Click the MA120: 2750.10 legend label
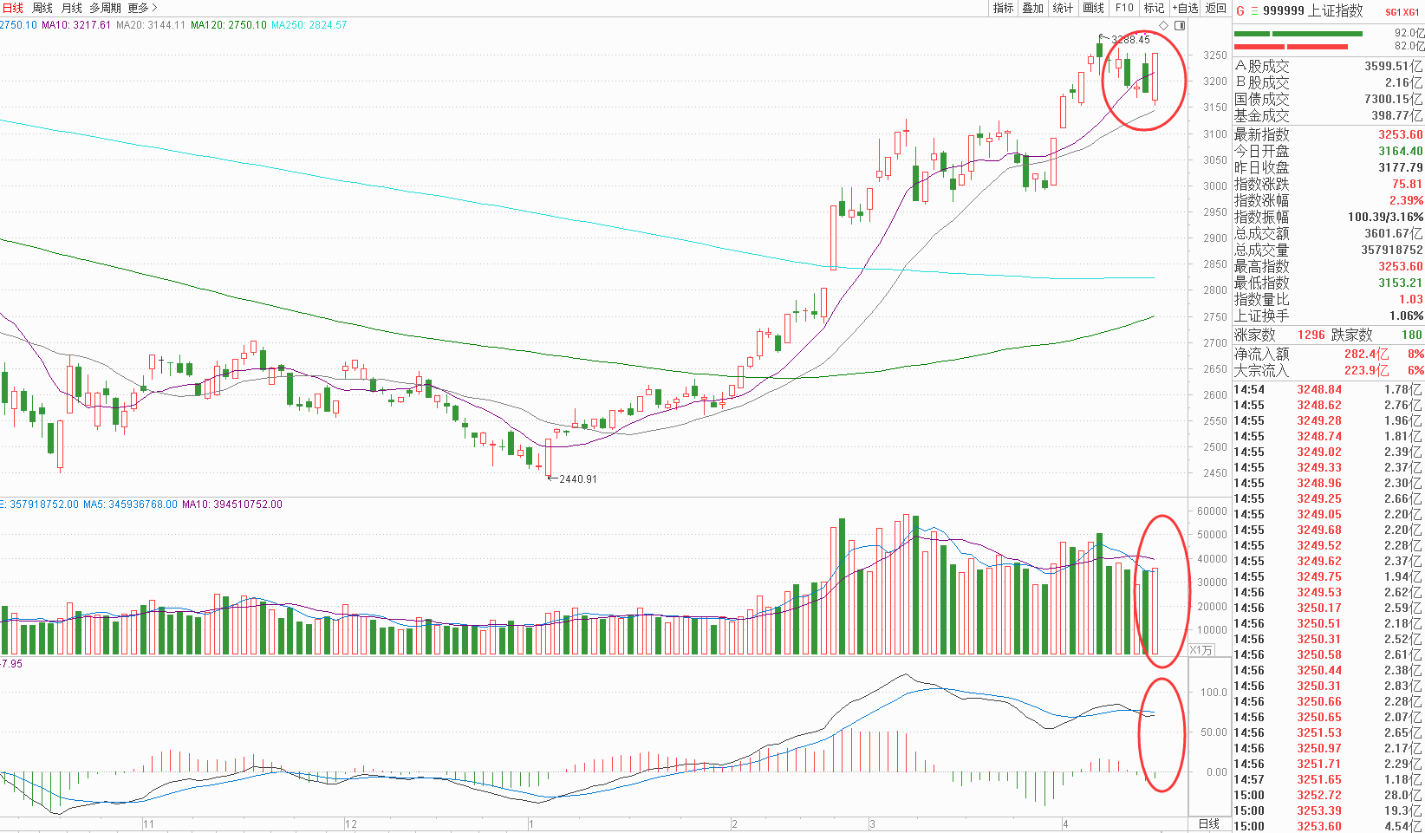 pos(229,25)
